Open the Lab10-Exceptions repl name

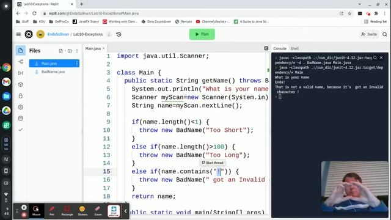click(x=88, y=34)
